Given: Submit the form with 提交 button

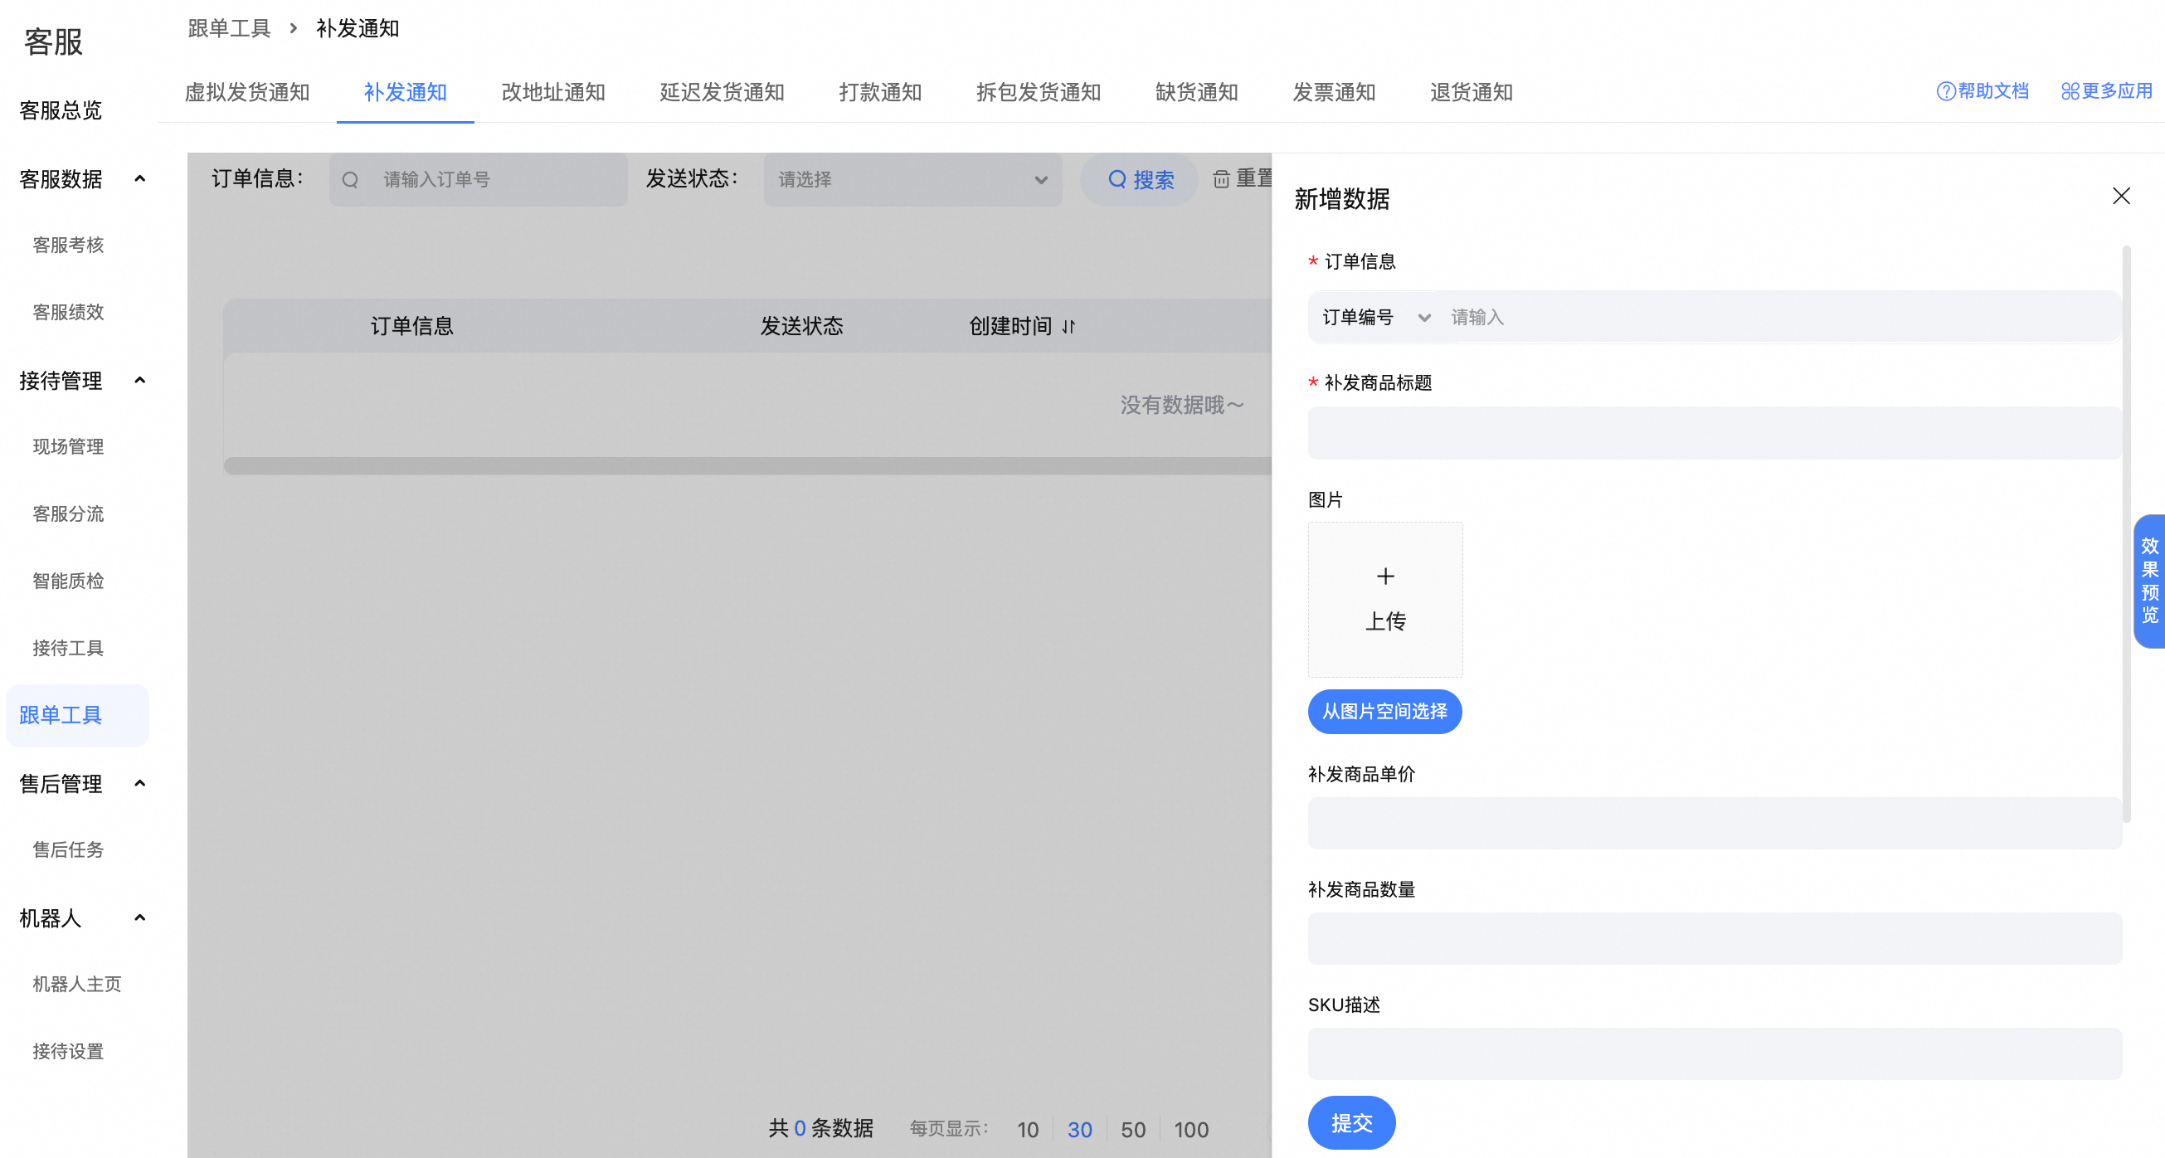Looking at the screenshot, I should 1351,1122.
